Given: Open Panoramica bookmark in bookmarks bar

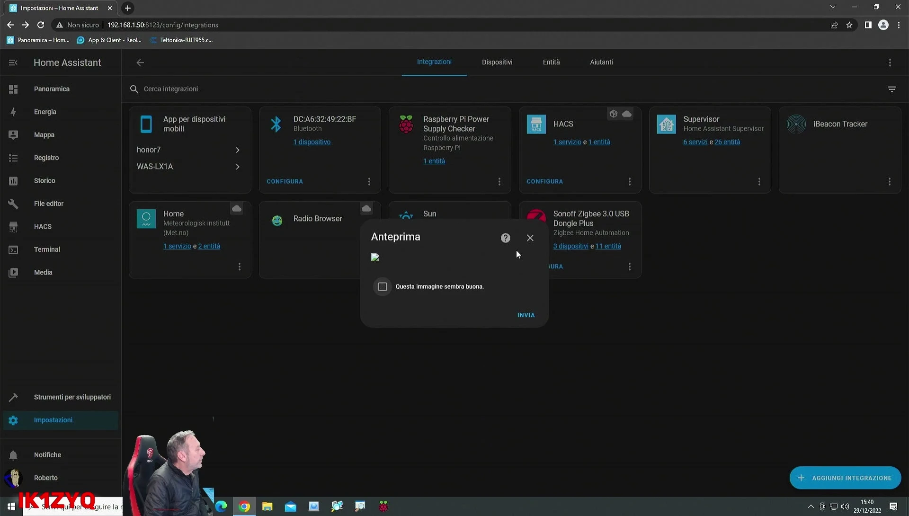Looking at the screenshot, I should click(x=38, y=40).
